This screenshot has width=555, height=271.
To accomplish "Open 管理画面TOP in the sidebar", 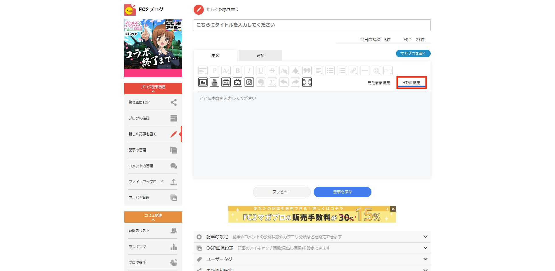I will [x=153, y=102].
